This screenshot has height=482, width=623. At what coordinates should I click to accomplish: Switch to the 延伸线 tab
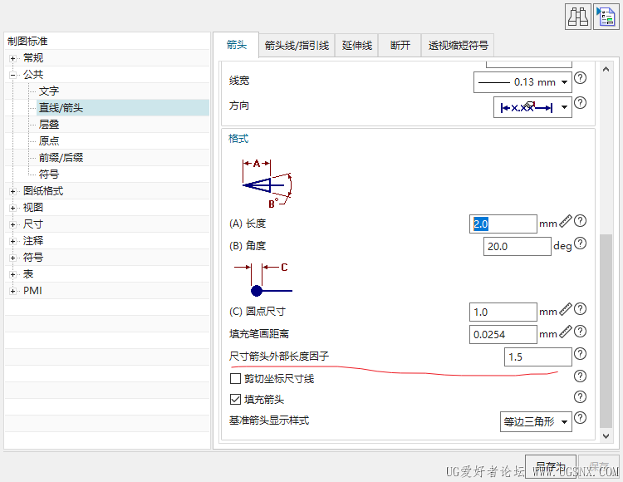pos(357,46)
